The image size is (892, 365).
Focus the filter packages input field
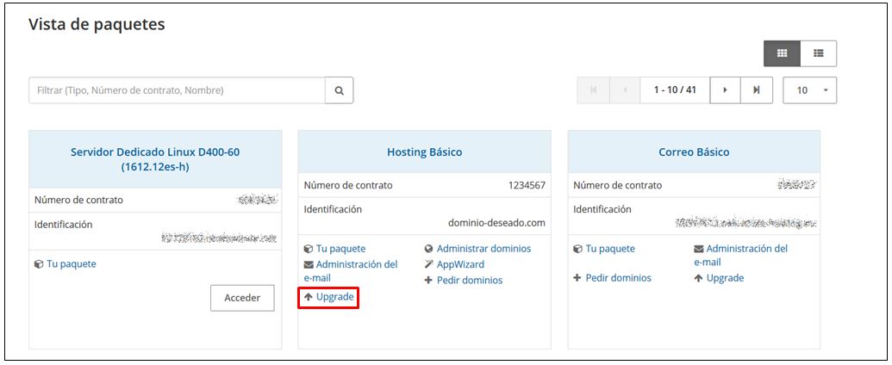point(177,90)
